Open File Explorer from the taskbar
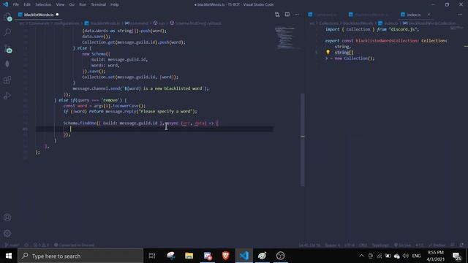Image resolution: width=468 pixels, height=263 pixels. pos(189,256)
